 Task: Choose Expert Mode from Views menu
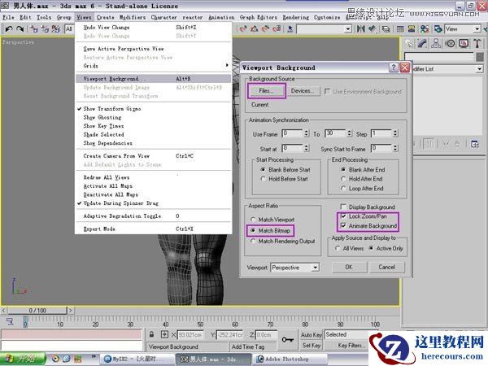pyautogui.click(x=100, y=229)
